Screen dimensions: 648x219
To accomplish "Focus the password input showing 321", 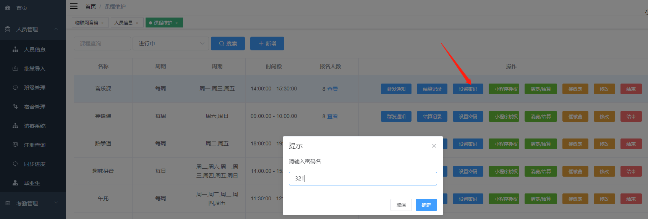I will pos(363,179).
